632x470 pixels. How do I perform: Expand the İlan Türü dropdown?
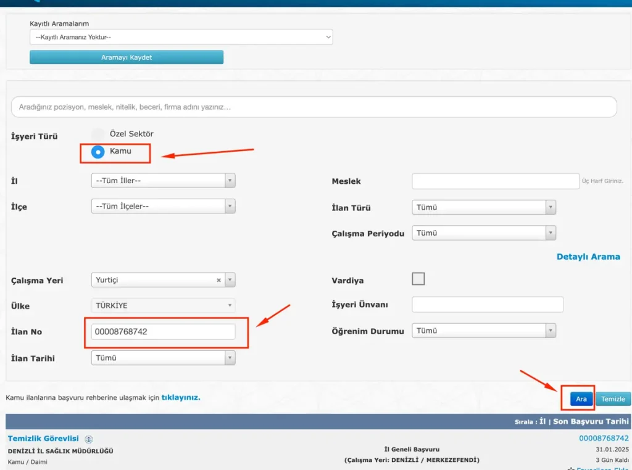point(483,207)
